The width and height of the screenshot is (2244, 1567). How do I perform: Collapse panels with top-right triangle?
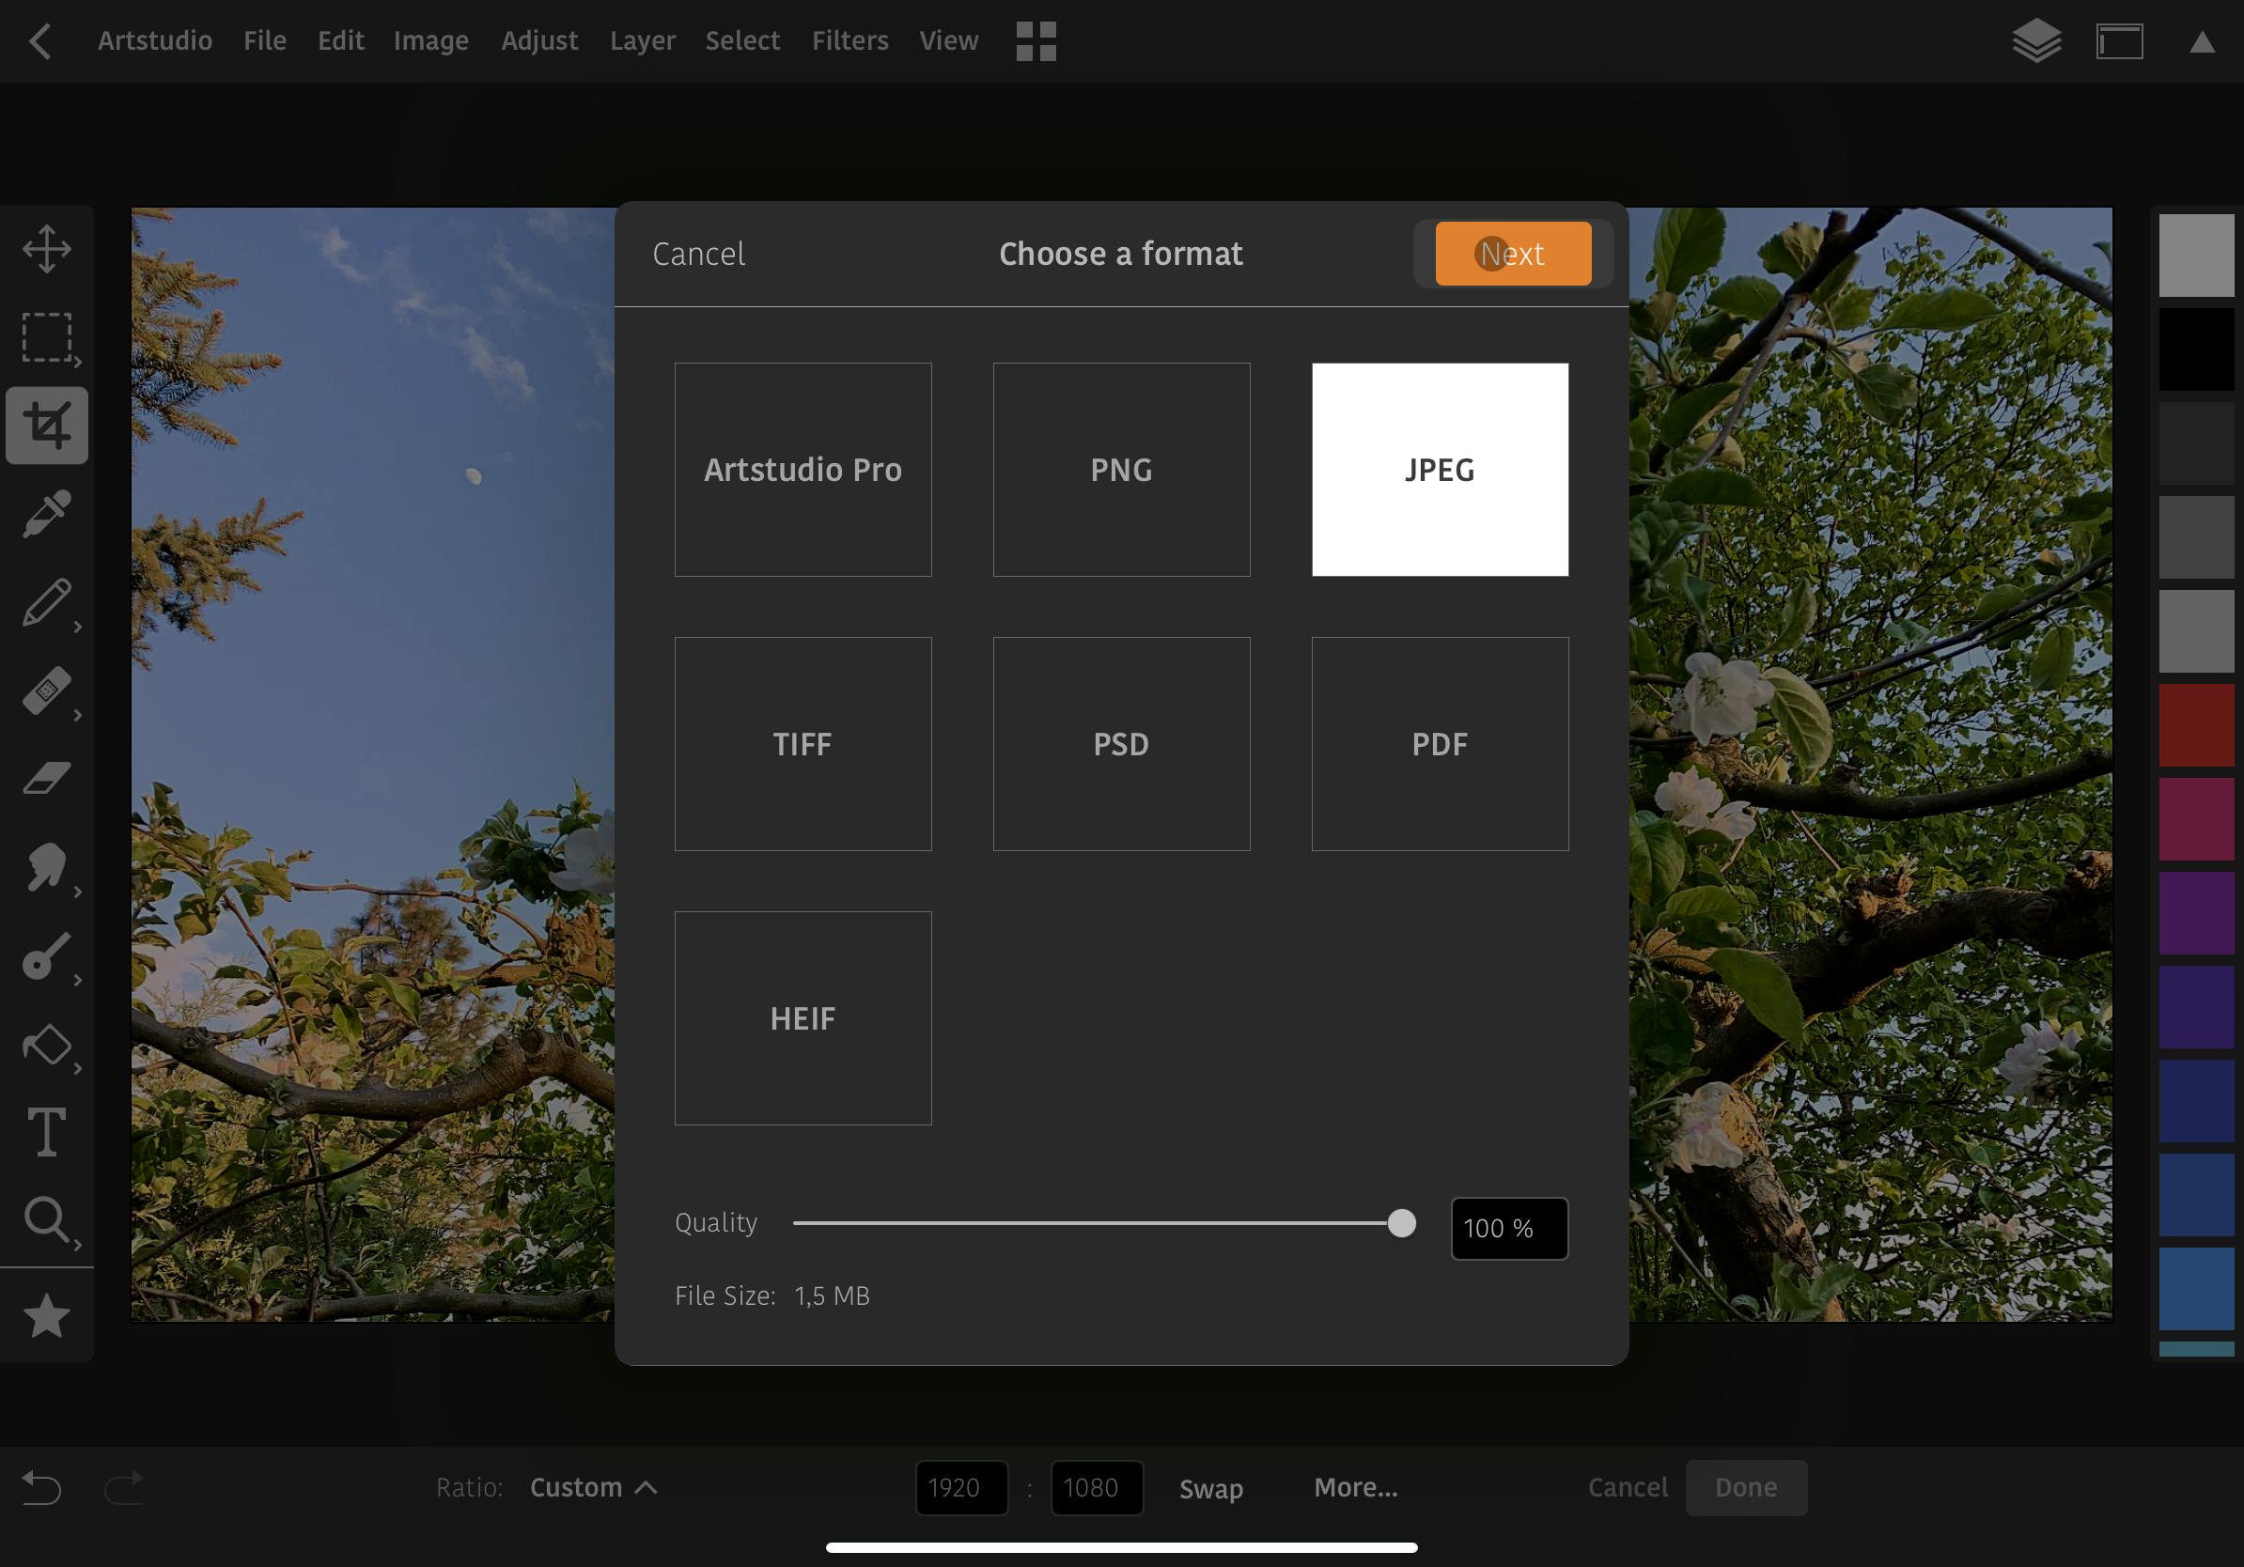[2201, 42]
